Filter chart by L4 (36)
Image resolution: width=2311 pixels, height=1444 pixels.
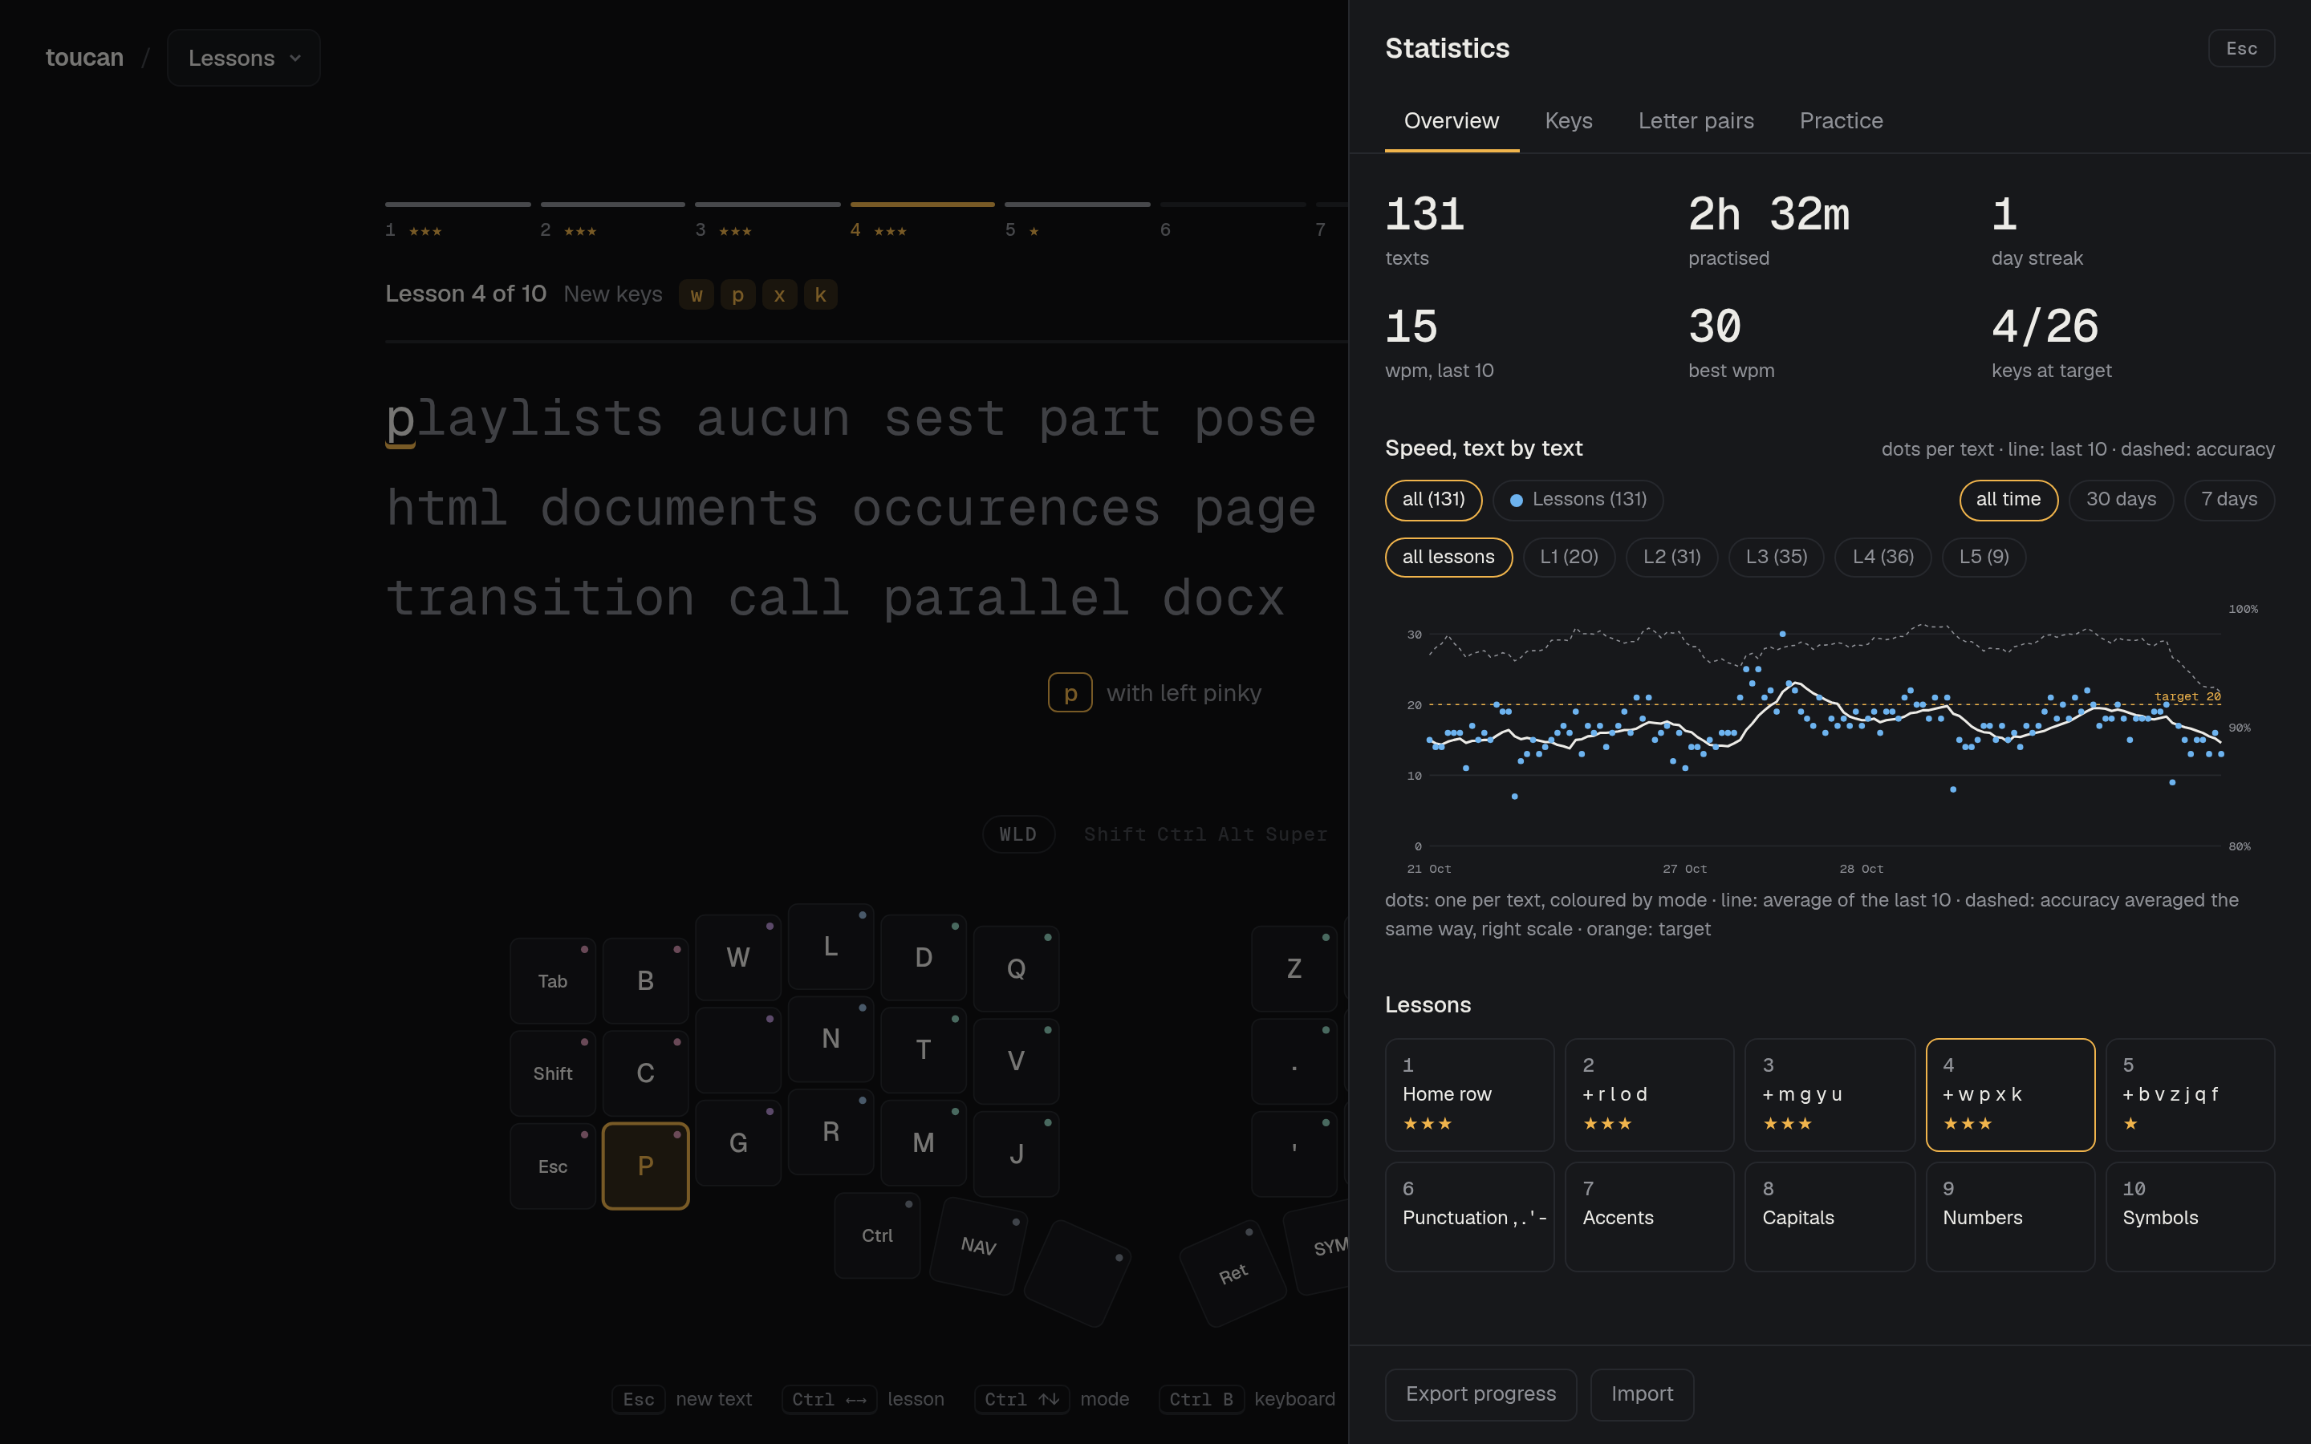[x=1883, y=557]
